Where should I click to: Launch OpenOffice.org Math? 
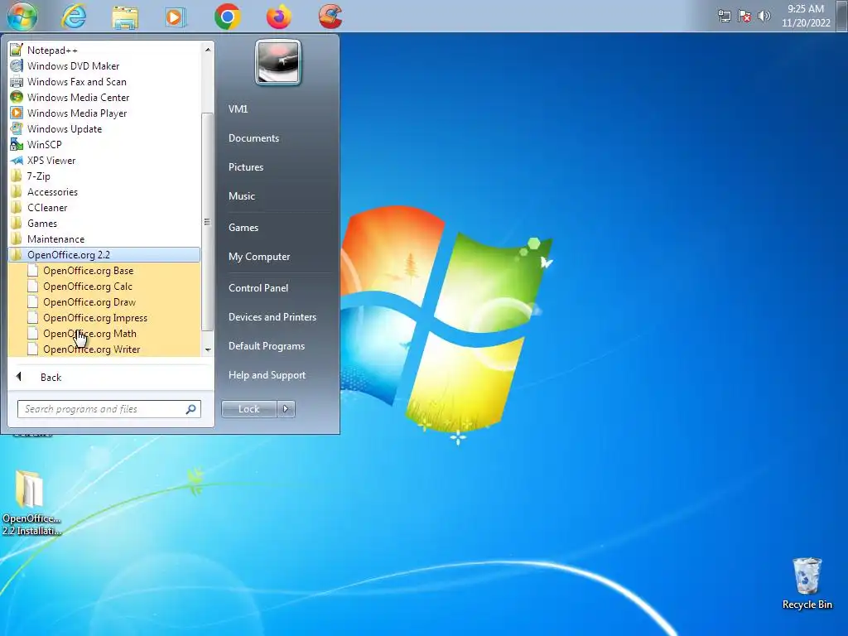(x=104, y=334)
